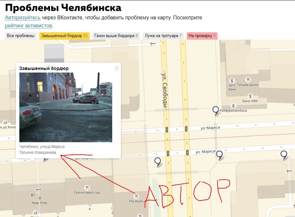This screenshot has width=295, height=217.
Task: Click the Проблемы Челябинска page heading
Action: [63, 8]
